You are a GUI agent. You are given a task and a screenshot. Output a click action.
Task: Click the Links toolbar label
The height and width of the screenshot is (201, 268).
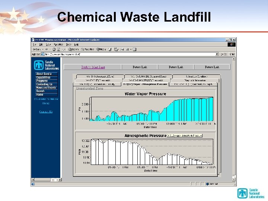(232, 54)
